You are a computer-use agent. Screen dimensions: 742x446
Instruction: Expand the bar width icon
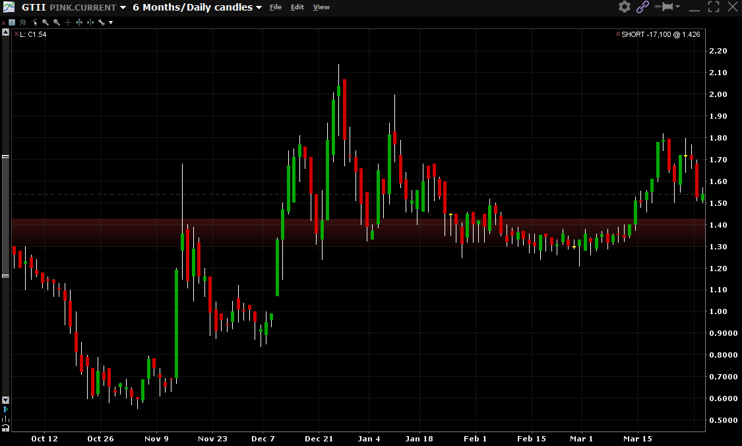[79, 22]
